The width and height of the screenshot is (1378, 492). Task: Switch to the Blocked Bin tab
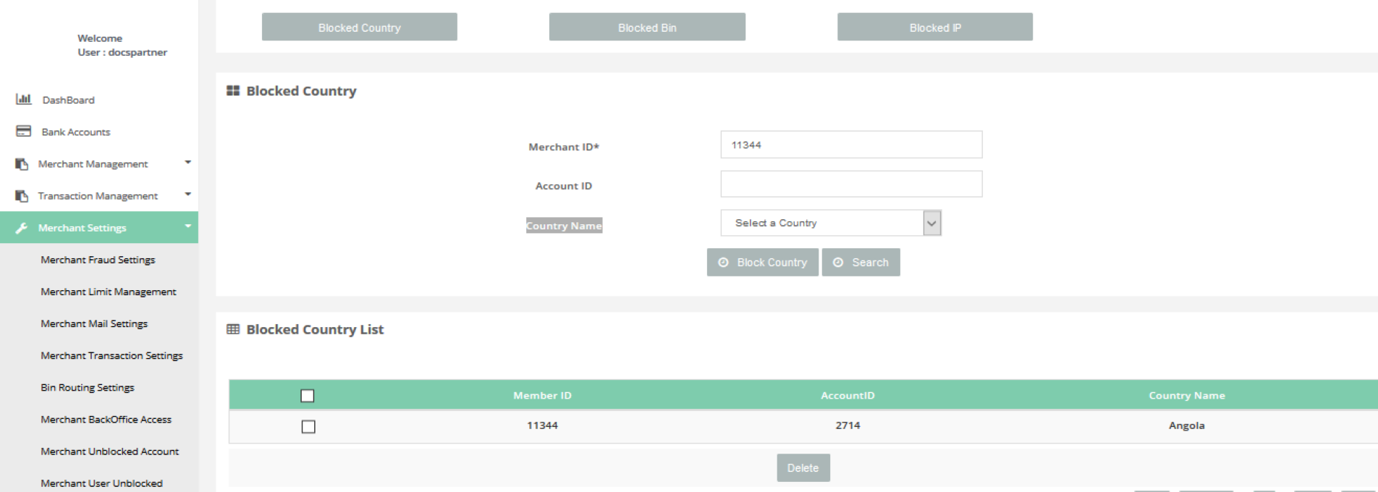coord(647,27)
